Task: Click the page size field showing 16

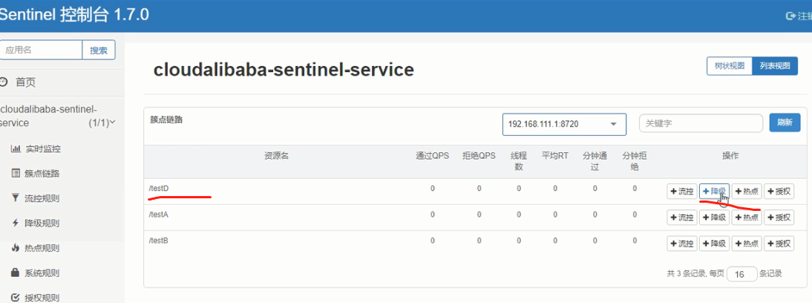Action: (741, 274)
